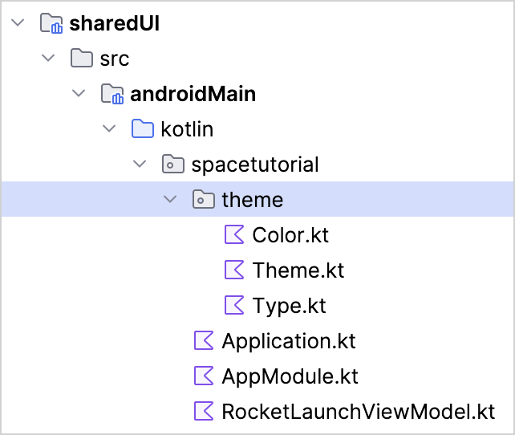The image size is (515, 435).
Task: Collapse the src folder chevron
Action: click(48, 58)
